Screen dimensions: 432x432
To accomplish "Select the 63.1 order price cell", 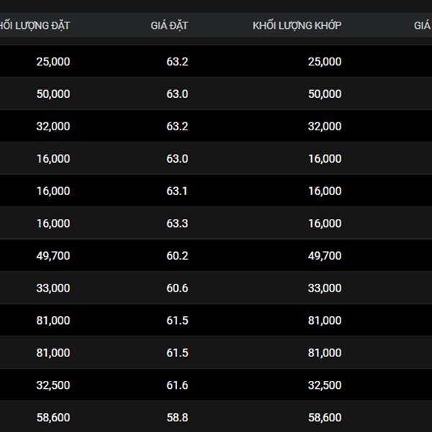I will tap(177, 191).
